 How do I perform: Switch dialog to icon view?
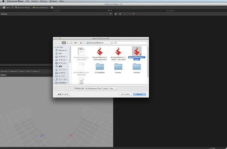point(64,43)
